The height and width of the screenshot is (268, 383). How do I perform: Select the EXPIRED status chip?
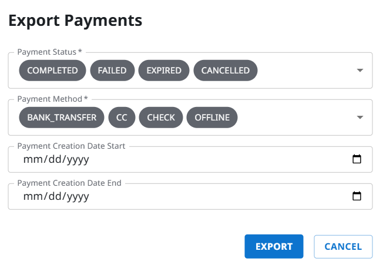164,71
